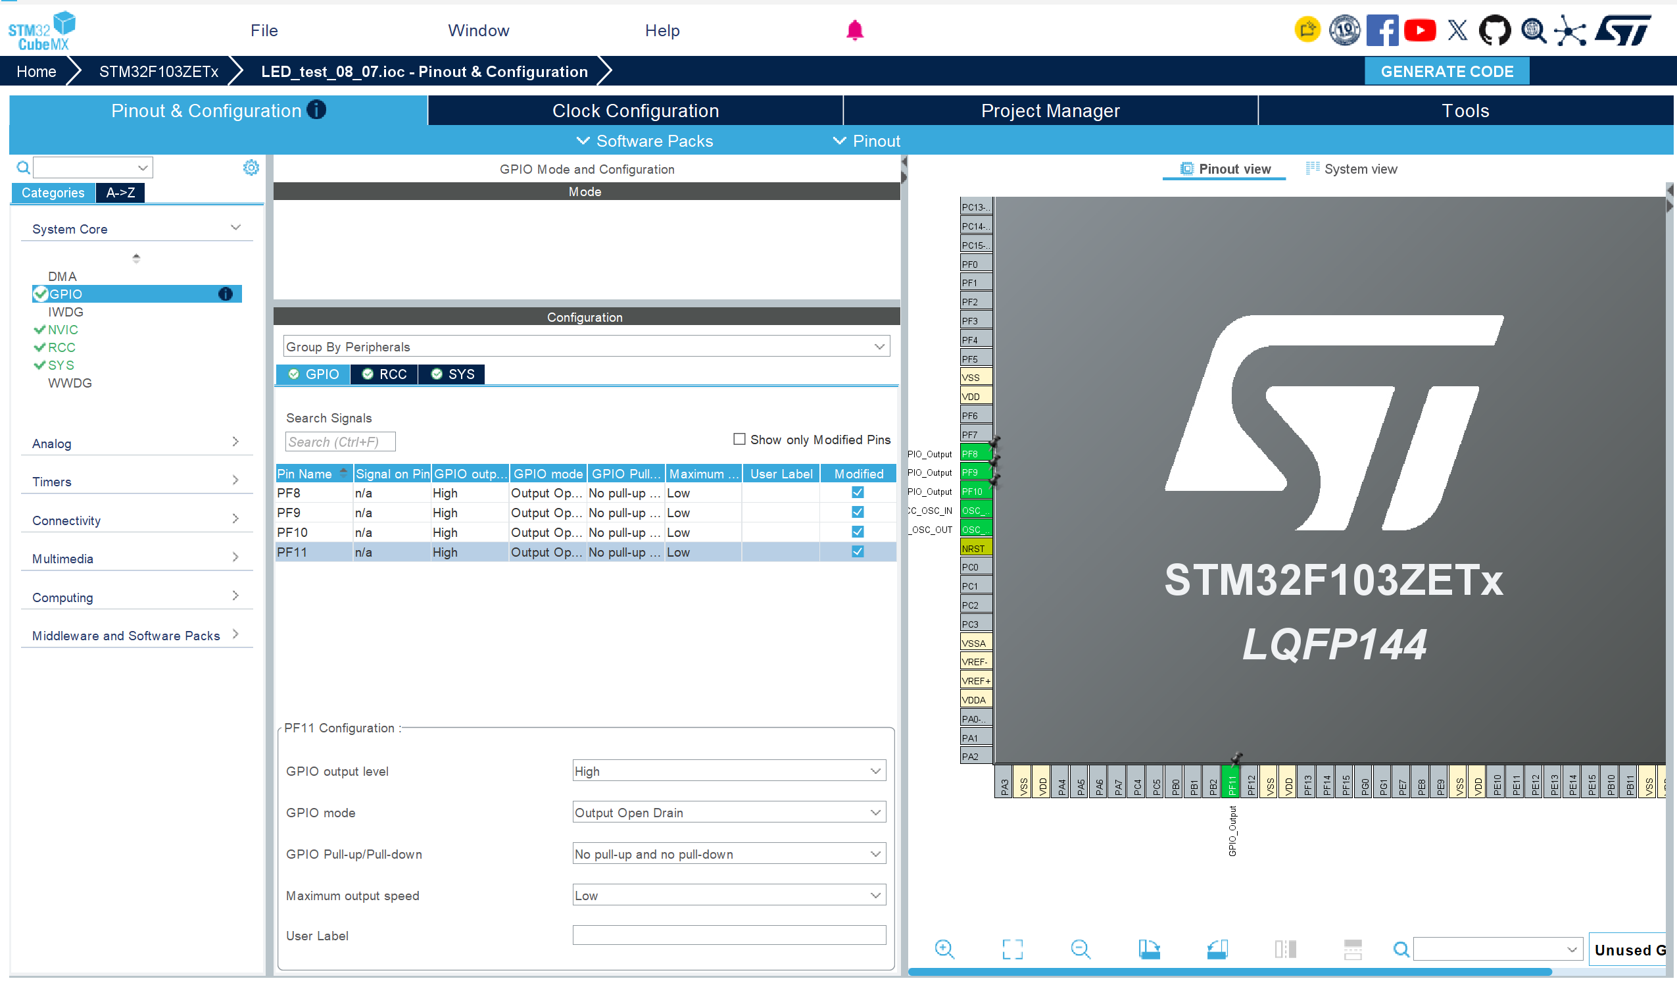This screenshot has height=987, width=1677.
Task: Click the category search magnifier icon
Action: 23,167
